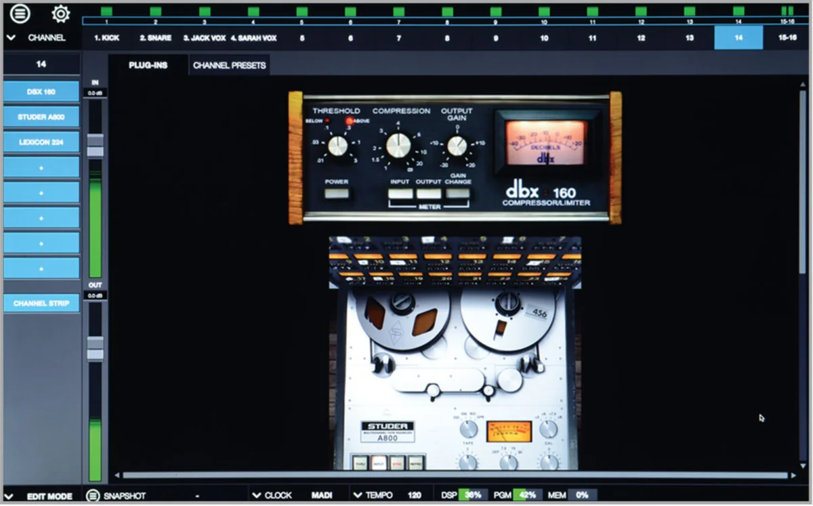Open the Channel Strip button
This screenshot has width=813, height=506.
pyautogui.click(x=41, y=303)
